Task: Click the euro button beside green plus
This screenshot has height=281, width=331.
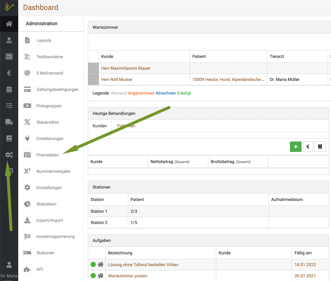Action: pyautogui.click(x=308, y=147)
